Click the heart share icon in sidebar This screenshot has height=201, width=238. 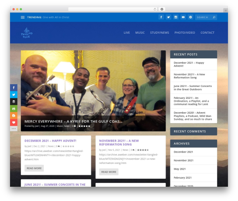(x=14, y=123)
